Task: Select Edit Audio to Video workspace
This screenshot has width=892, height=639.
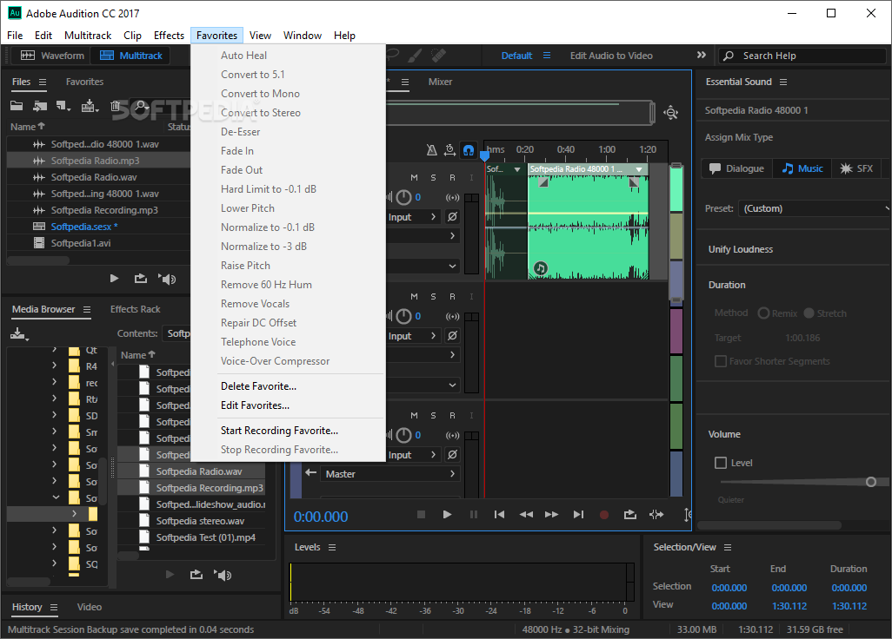Action: click(x=611, y=56)
